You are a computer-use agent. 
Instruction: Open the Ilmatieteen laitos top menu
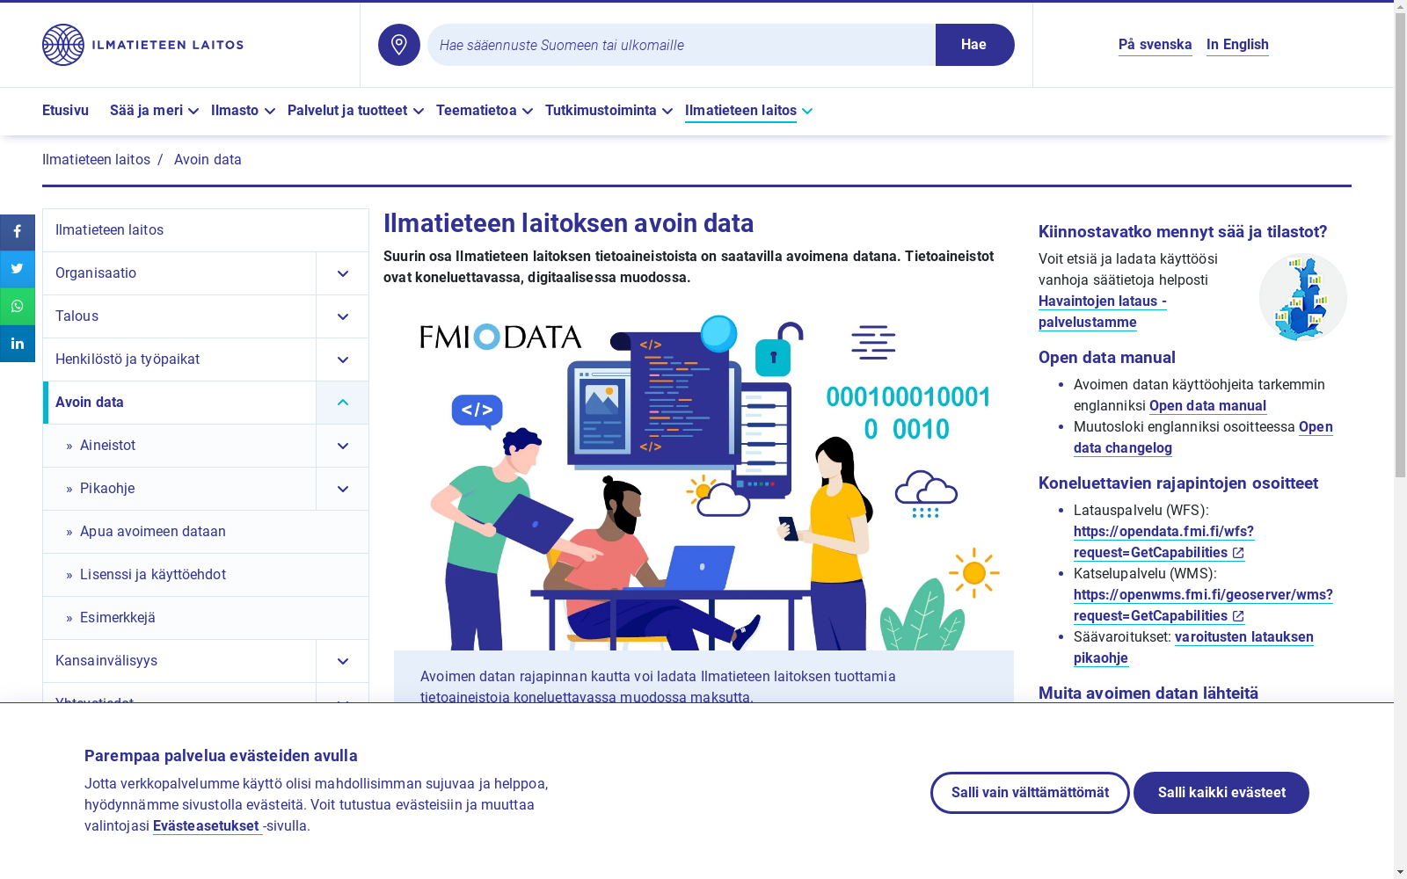tap(740, 111)
